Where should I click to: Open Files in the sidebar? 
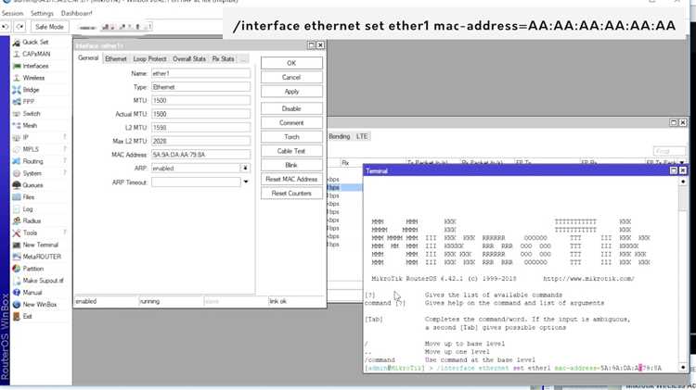[29, 197]
